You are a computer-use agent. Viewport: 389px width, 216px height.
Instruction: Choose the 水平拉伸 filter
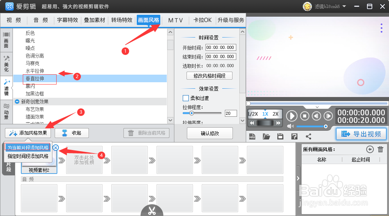point(35,71)
